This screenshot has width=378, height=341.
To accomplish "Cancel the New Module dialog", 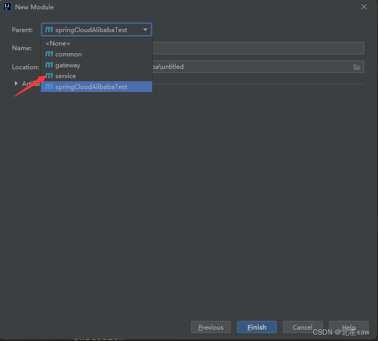I will click(303, 327).
